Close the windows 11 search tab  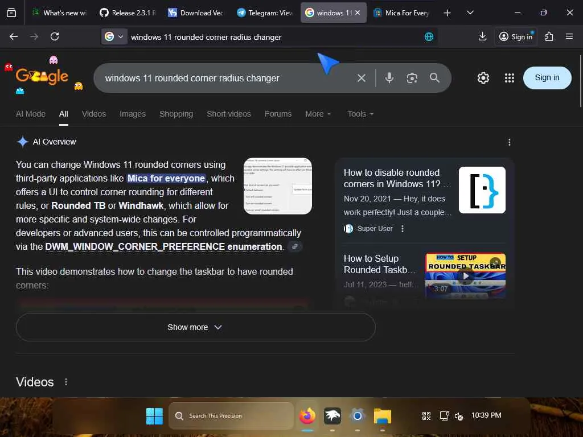coord(358,13)
